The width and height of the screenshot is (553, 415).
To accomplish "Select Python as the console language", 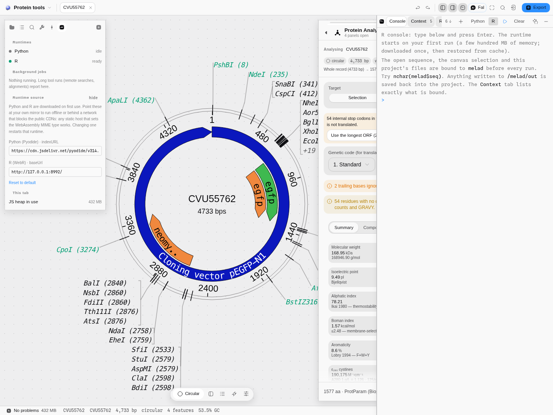I will click(478, 22).
